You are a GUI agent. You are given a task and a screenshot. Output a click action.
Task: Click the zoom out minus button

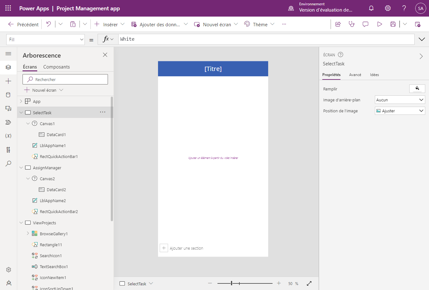click(210, 283)
